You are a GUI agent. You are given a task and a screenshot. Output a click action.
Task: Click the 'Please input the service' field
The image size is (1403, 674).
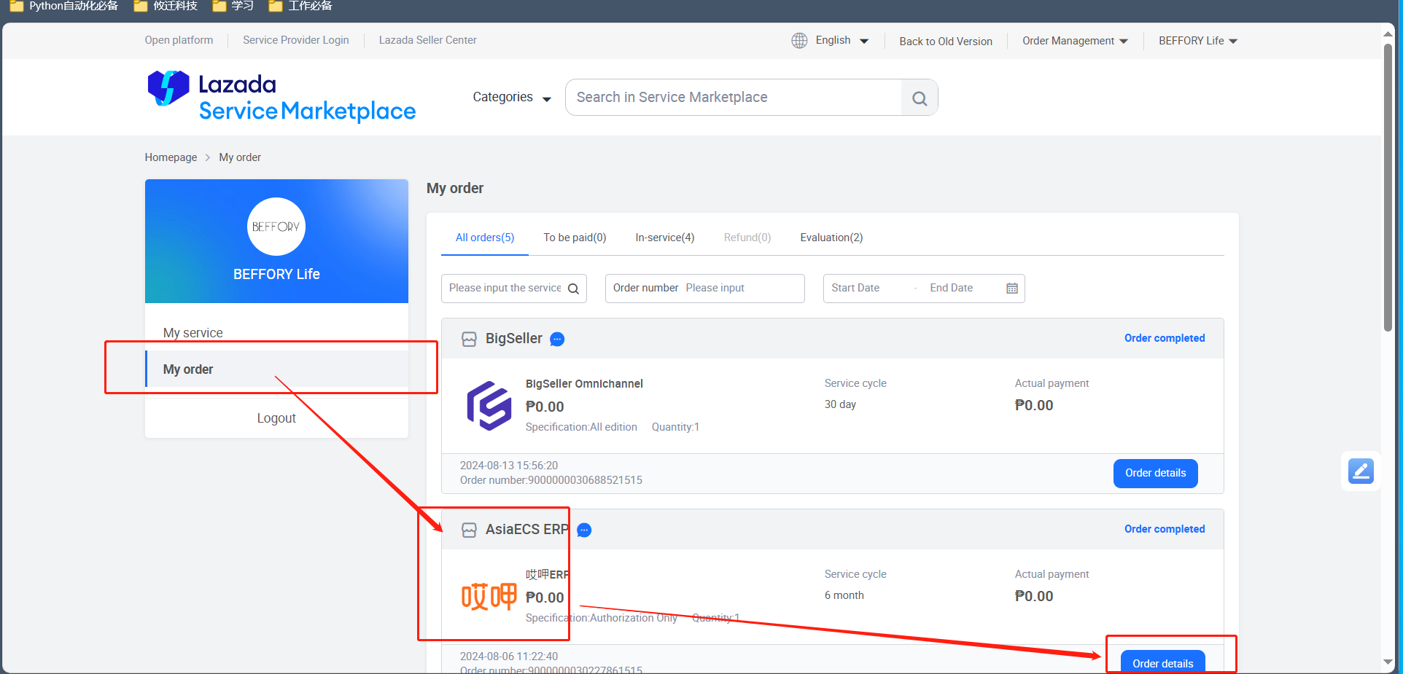click(513, 289)
